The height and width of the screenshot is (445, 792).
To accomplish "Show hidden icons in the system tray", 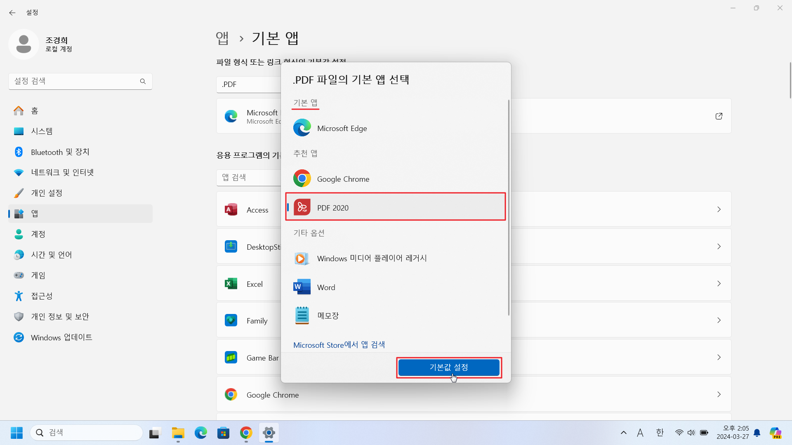I will 624,433.
